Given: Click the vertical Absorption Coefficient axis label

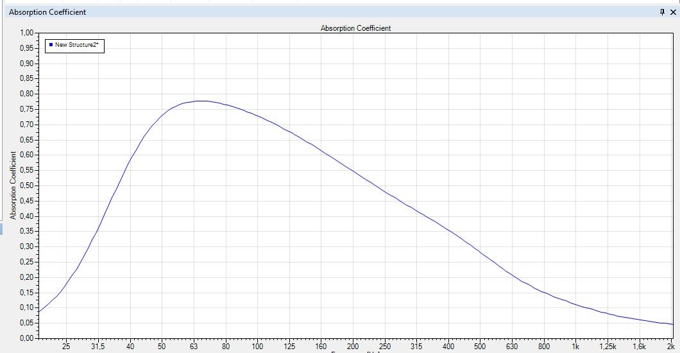Looking at the screenshot, I should pos(13,185).
